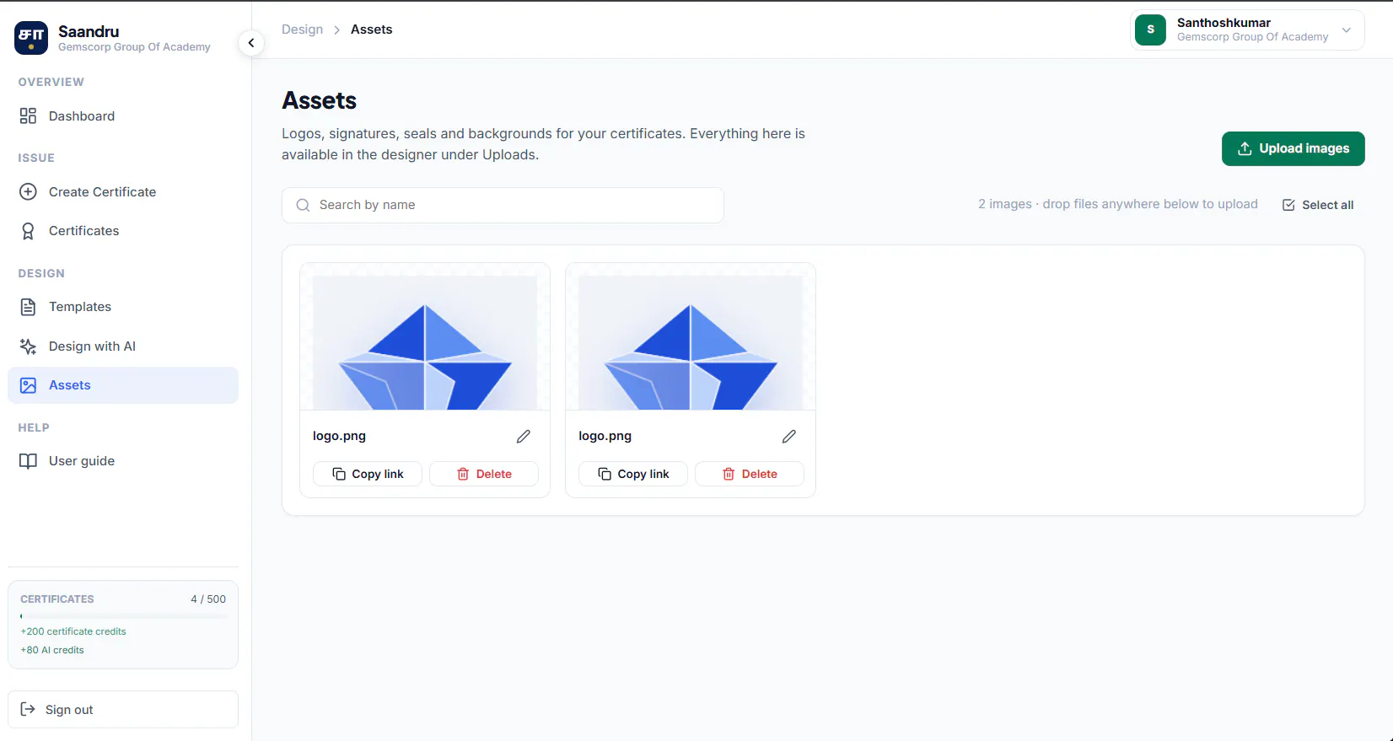Click the green S avatar
This screenshot has height=741, width=1393.
click(1150, 30)
